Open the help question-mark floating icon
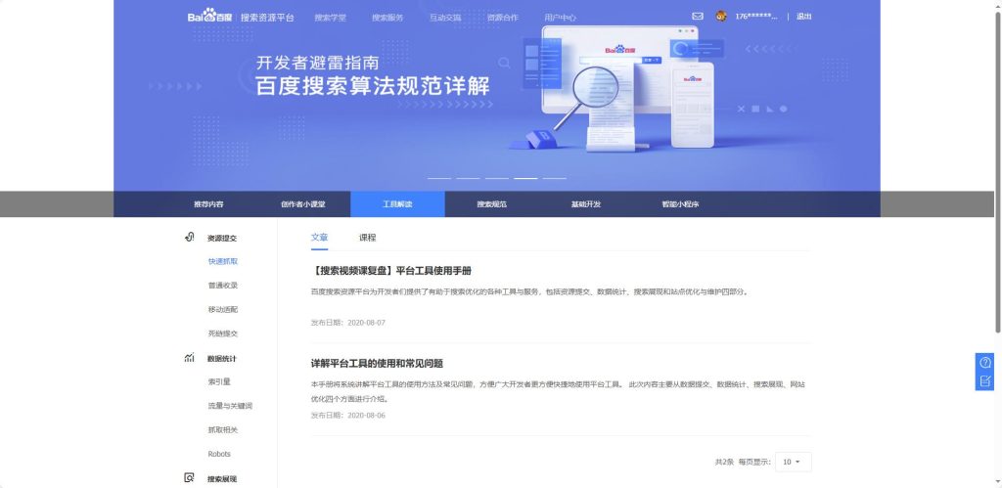This screenshot has height=488, width=1002. 984,362
